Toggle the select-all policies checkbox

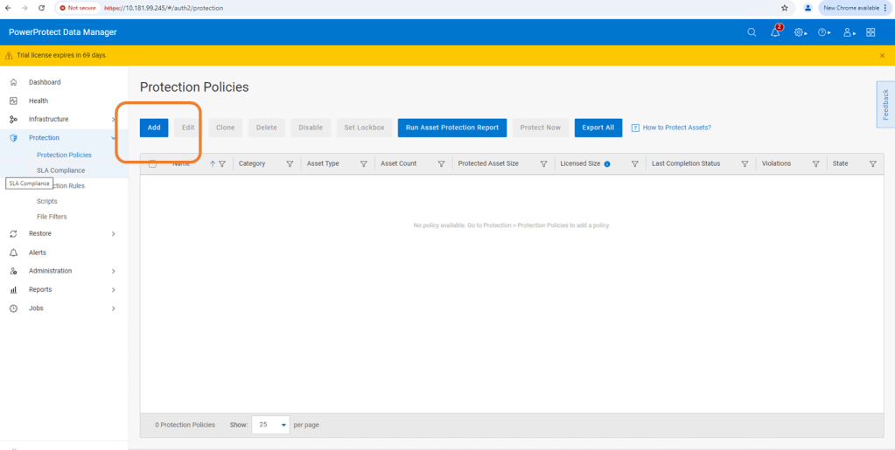[x=153, y=163]
